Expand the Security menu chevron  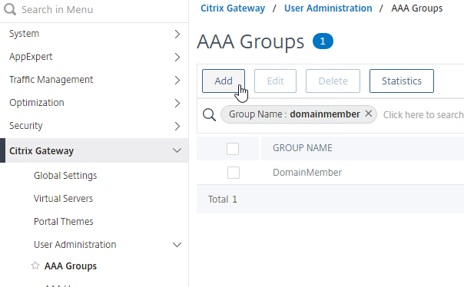tap(177, 126)
